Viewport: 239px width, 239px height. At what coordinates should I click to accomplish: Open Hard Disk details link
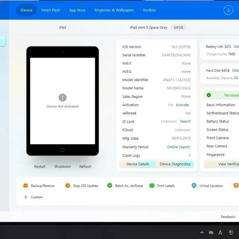tap(236, 71)
